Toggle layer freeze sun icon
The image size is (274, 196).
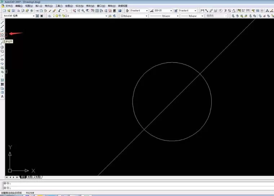57,16
